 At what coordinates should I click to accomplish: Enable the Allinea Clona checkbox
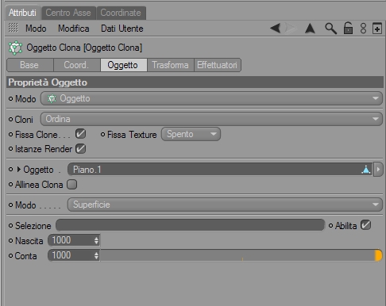71,185
